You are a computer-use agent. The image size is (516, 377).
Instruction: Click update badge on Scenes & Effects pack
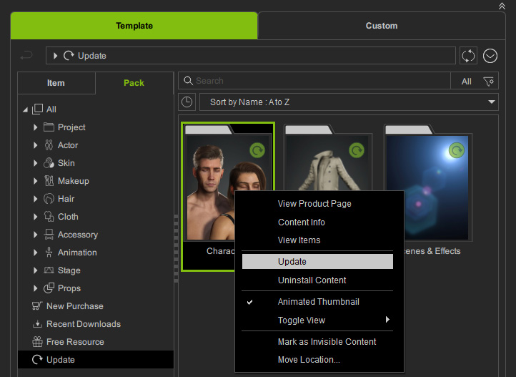click(456, 150)
